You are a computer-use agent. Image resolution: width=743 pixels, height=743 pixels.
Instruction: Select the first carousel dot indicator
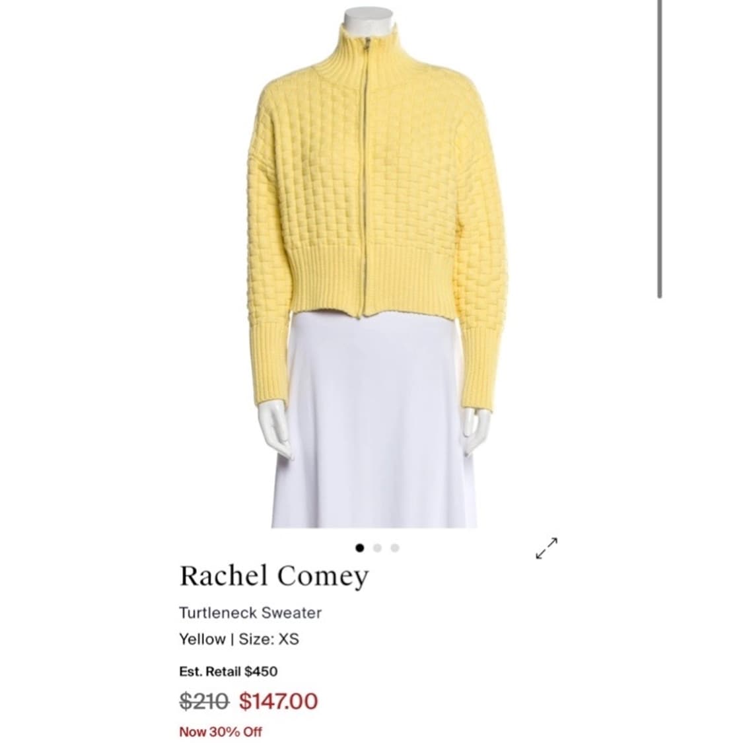(x=360, y=548)
